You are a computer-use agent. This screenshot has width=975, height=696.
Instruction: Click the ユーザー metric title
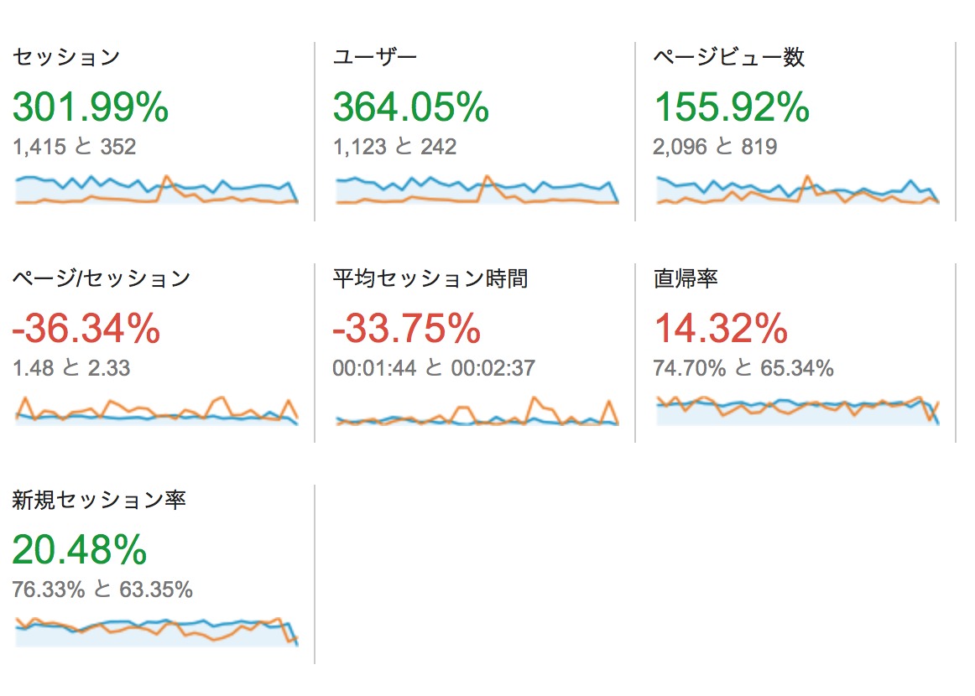click(375, 56)
